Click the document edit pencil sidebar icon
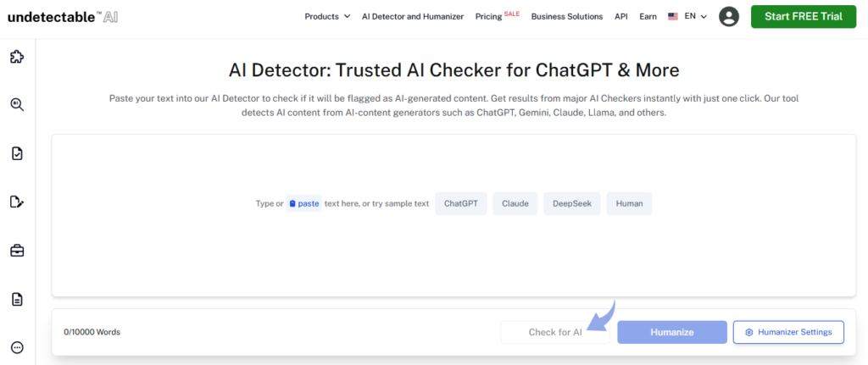 pyautogui.click(x=17, y=202)
